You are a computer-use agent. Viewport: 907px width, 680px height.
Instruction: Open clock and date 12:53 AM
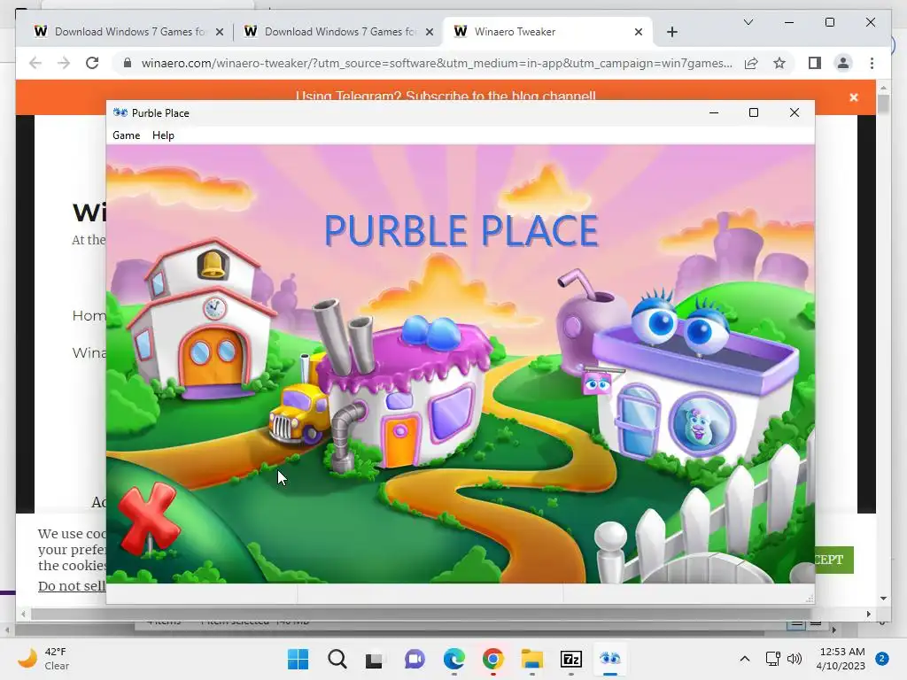point(842,659)
